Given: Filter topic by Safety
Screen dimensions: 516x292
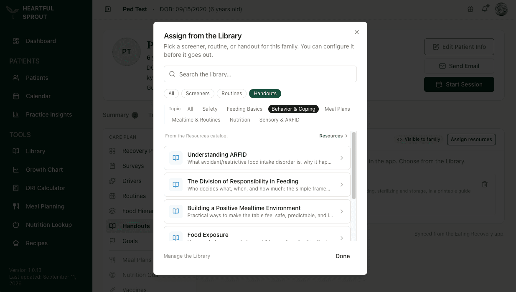Looking at the screenshot, I should (x=210, y=109).
